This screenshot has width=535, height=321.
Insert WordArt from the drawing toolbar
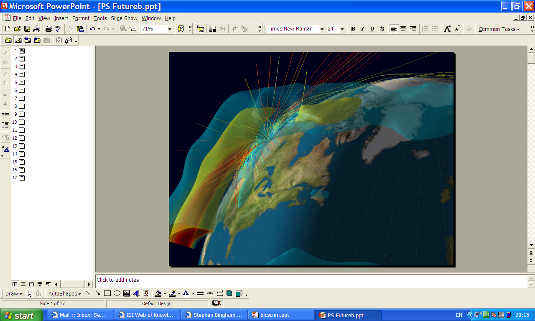pos(136,293)
